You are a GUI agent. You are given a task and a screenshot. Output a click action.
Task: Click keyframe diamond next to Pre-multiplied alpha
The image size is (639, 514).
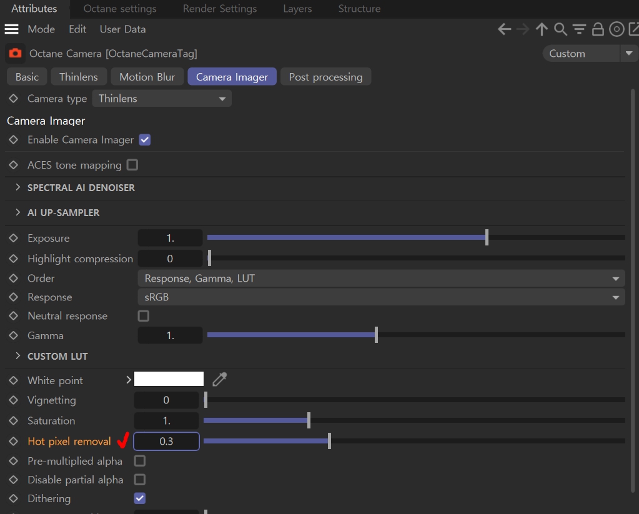(14, 461)
